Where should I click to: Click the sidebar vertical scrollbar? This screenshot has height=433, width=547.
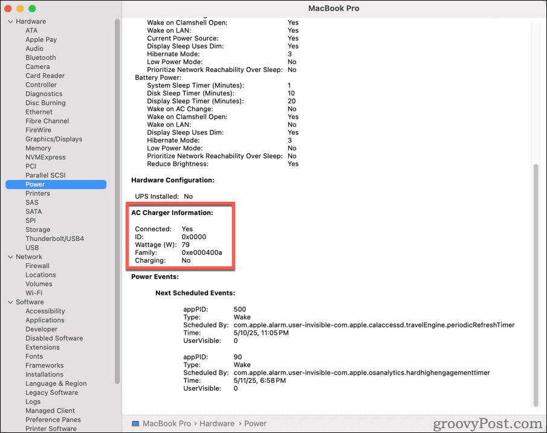117,201
